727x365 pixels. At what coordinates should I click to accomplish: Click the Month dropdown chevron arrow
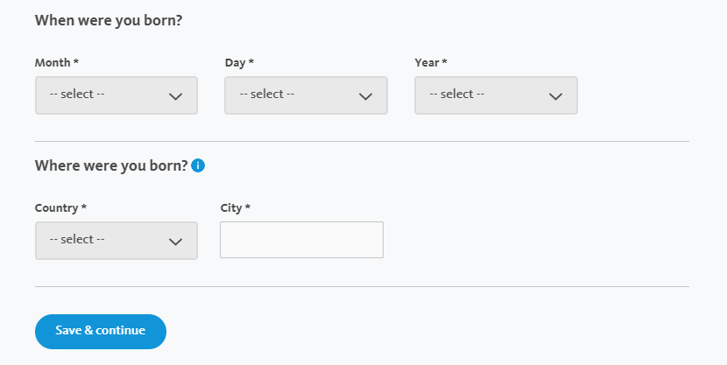tap(175, 96)
